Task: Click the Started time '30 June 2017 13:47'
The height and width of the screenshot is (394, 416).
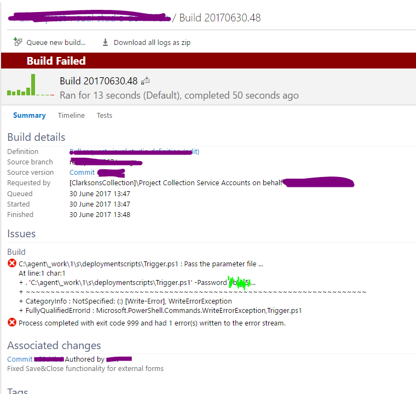Action: pos(100,204)
